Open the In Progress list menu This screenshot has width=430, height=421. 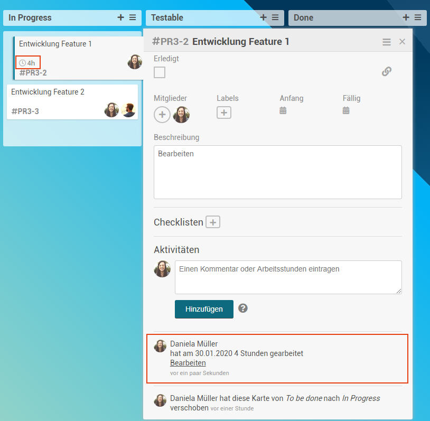132,17
